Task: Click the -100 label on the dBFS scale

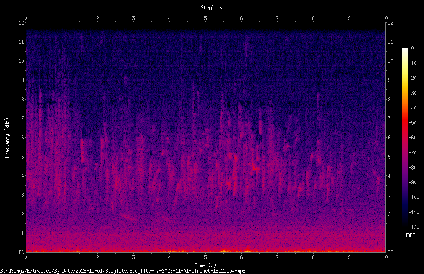Action: click(414, 197)
